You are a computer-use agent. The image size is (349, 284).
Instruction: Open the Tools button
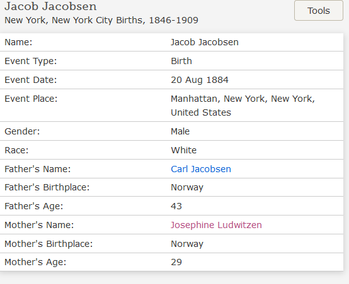pyautogui.click(x=319, y=11)
